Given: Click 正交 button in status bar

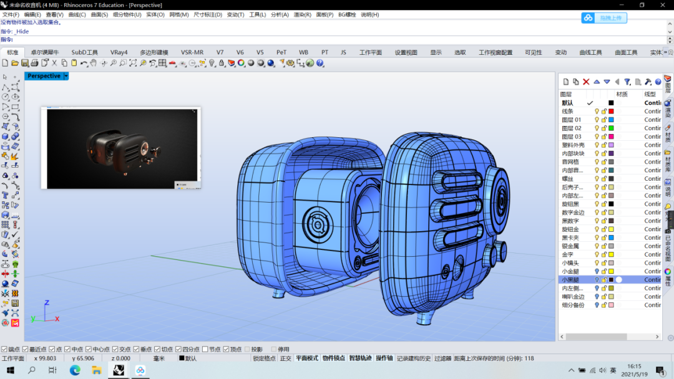Looking at the screenshot, I should pos(286,358).
